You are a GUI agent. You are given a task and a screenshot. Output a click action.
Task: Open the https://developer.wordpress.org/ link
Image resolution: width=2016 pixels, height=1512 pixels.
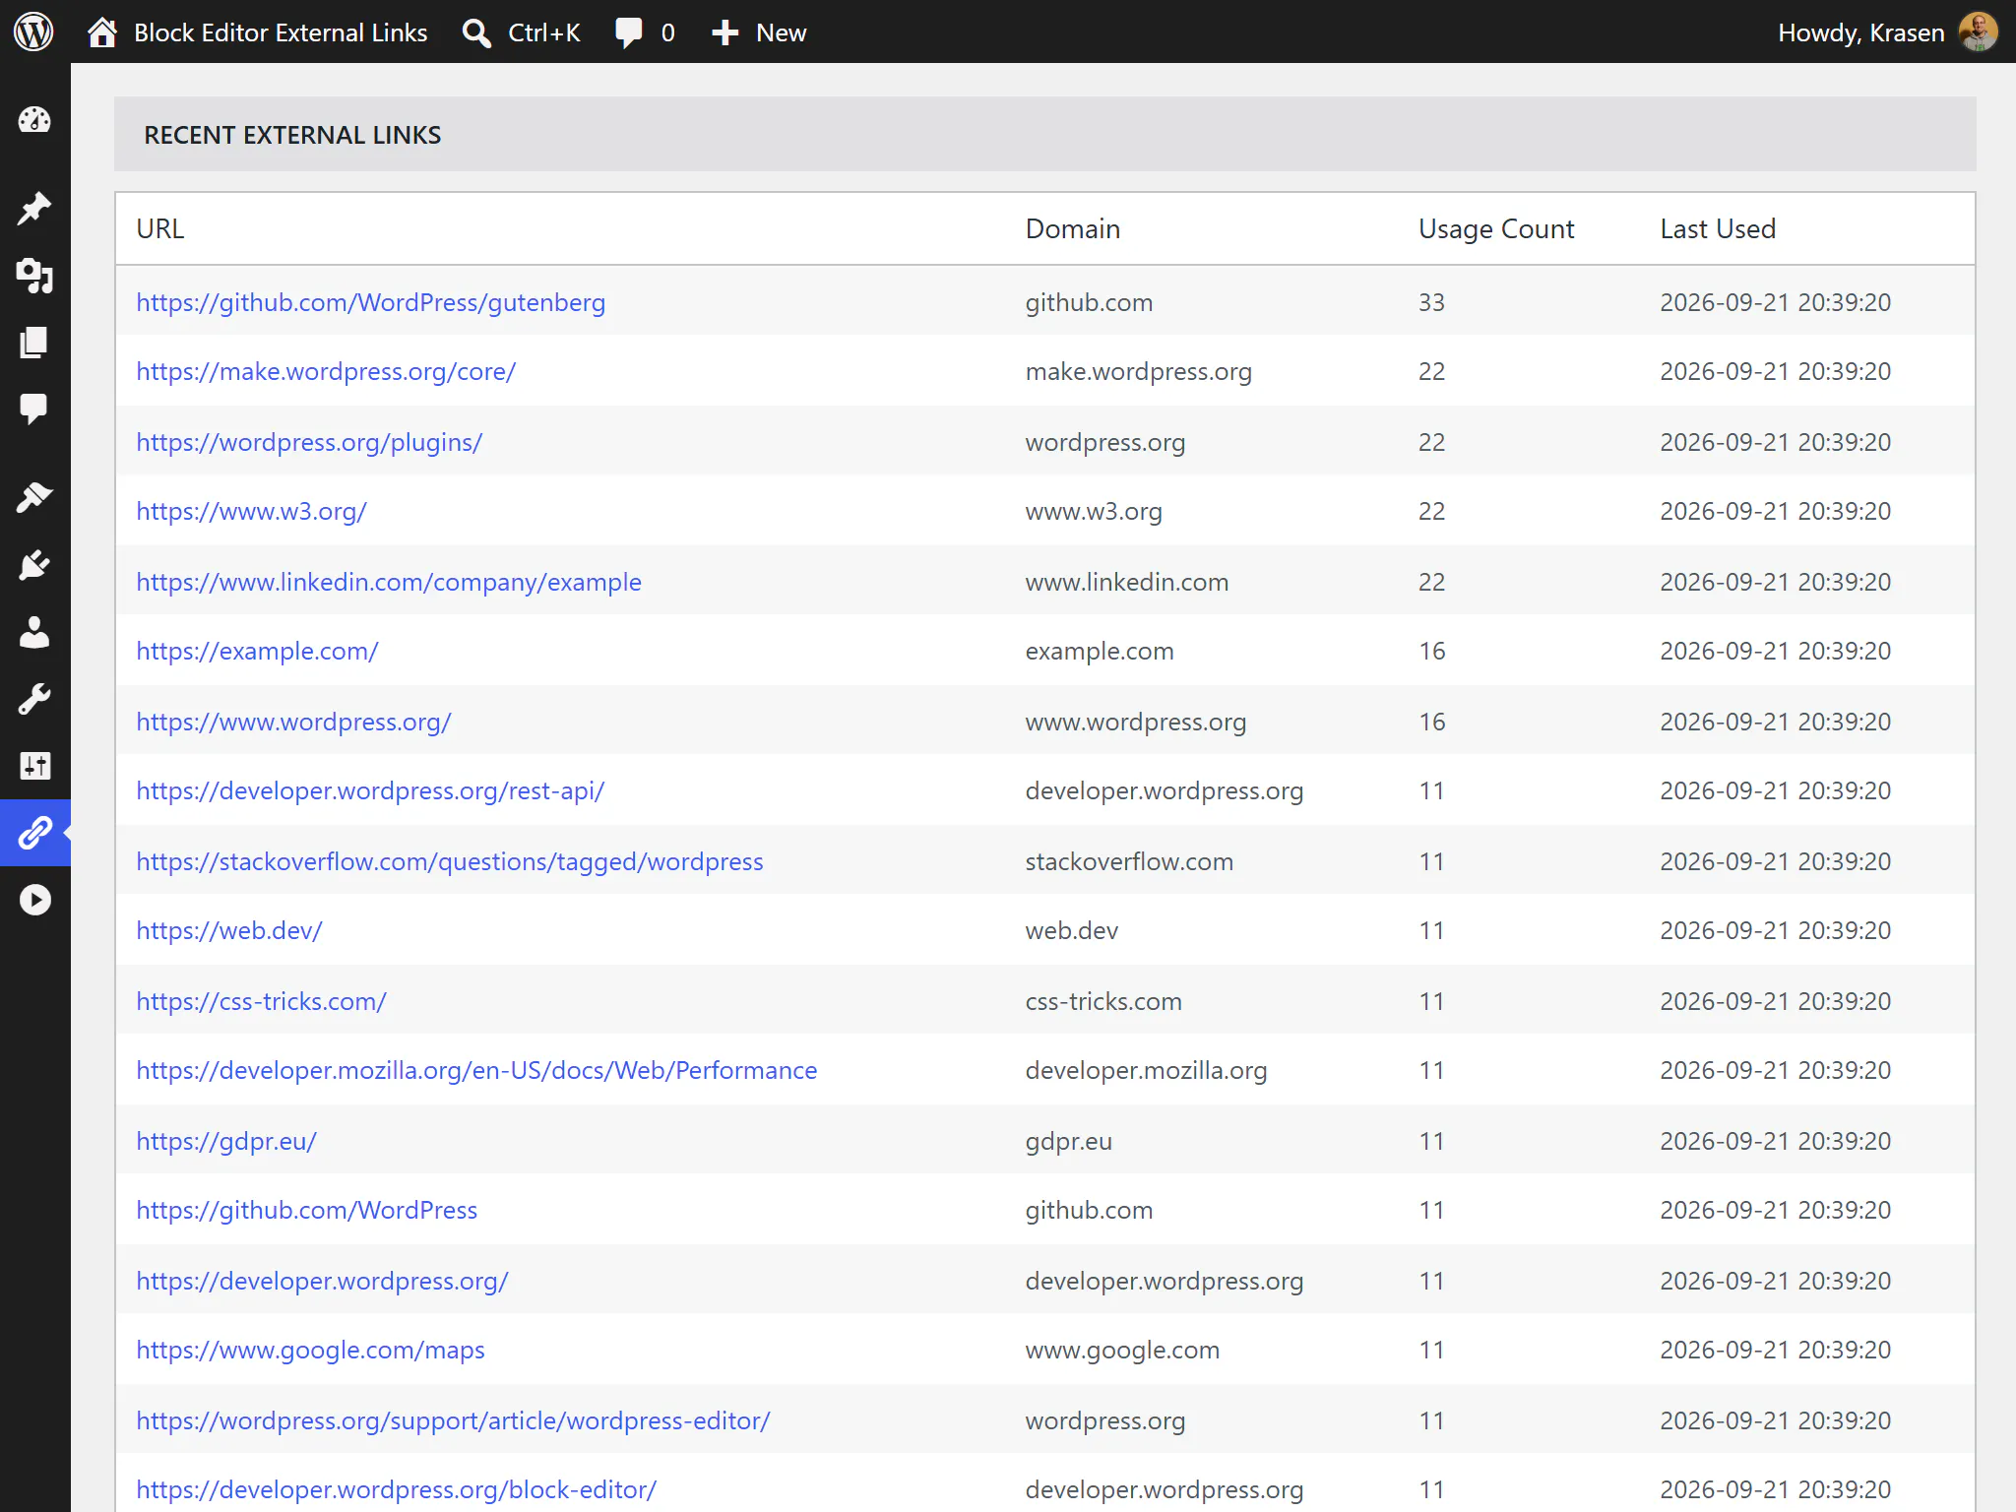click(x=322, y=1281)
